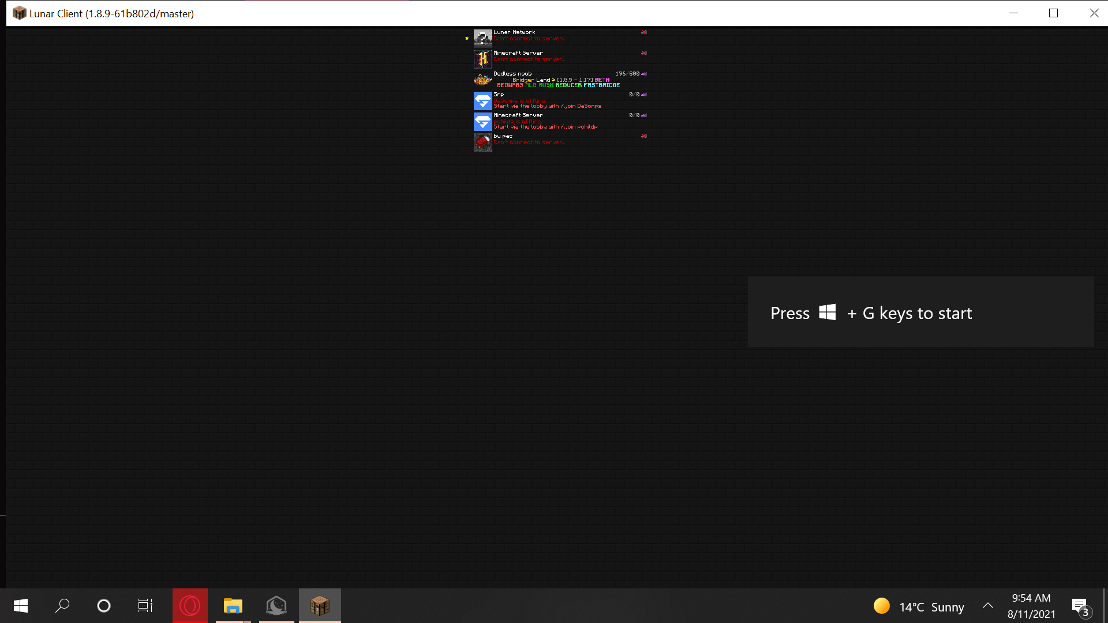Click Lunar Network failed connection icon
Viewport: 1108px width, 623px height.
pos(644,32)
